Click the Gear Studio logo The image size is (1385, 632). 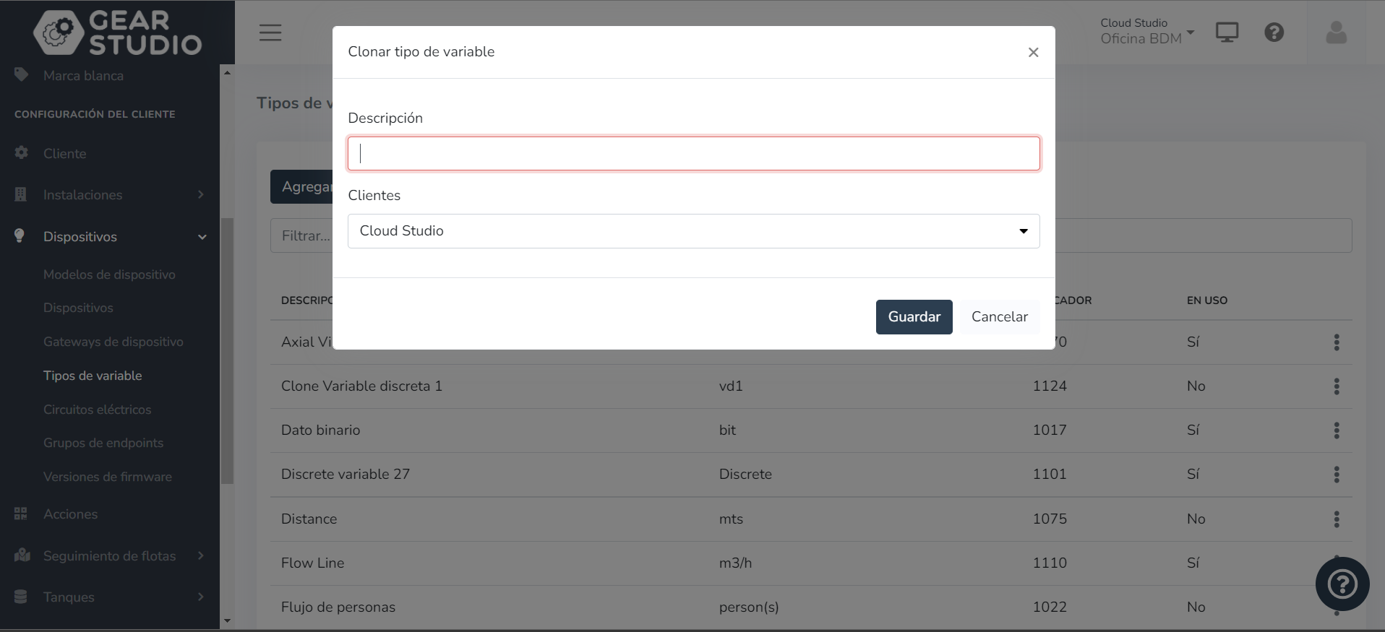click(117, 33)
